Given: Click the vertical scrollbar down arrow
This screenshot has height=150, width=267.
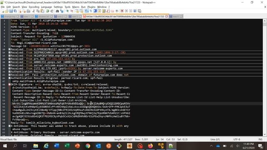Looking at the screenshot, I should 264,134.
